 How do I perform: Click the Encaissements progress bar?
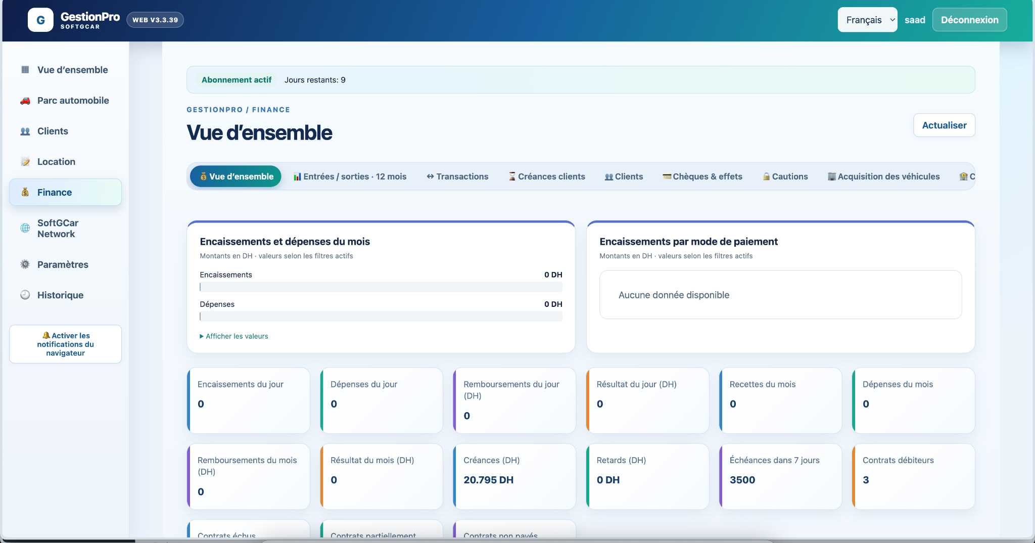pos(381,287)
